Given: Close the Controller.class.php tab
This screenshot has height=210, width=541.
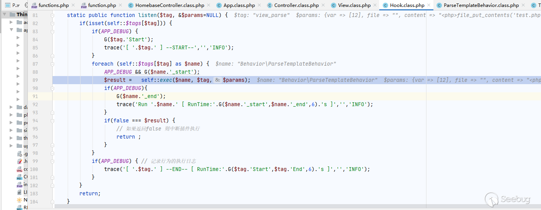Looking at the screenshot, I should 324,5.
